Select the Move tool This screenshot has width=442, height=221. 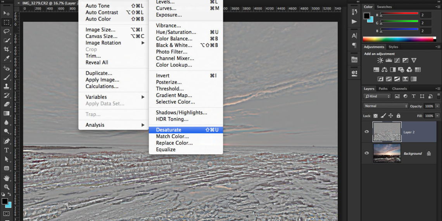click(7, 13)
